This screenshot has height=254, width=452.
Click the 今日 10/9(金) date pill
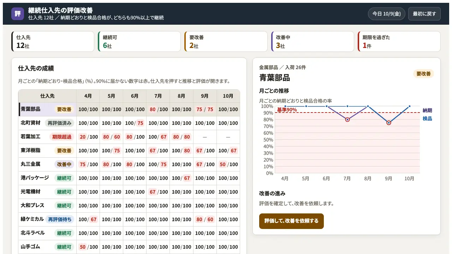click(387, 14)
